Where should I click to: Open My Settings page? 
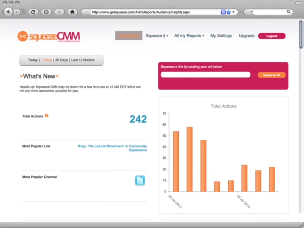[221, 36]
